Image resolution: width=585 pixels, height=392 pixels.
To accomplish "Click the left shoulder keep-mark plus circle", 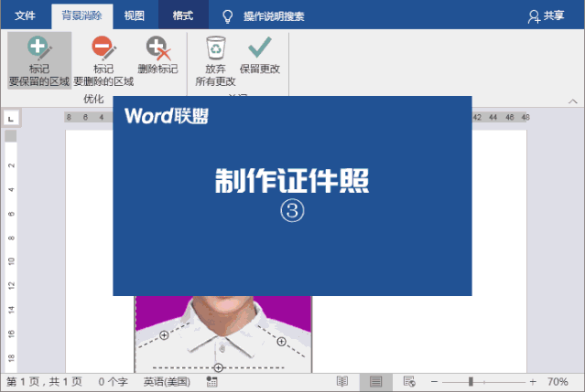I will click(164, 335).
